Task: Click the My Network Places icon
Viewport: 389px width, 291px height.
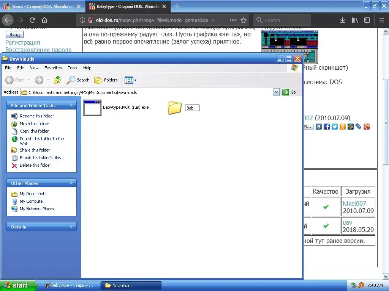Action: (14, 209)
